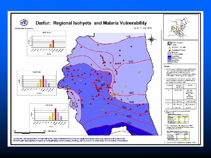Click the 'Source of IDPs Camps and Population' note

(181, 142)
